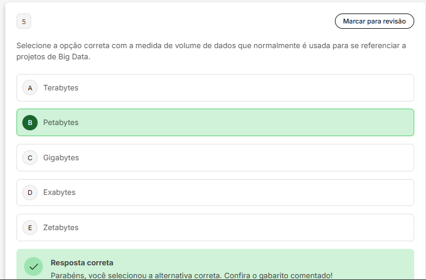Click the dark green B circle icon
This screenshot has height=280, width=426.
[x=30, y=123]
